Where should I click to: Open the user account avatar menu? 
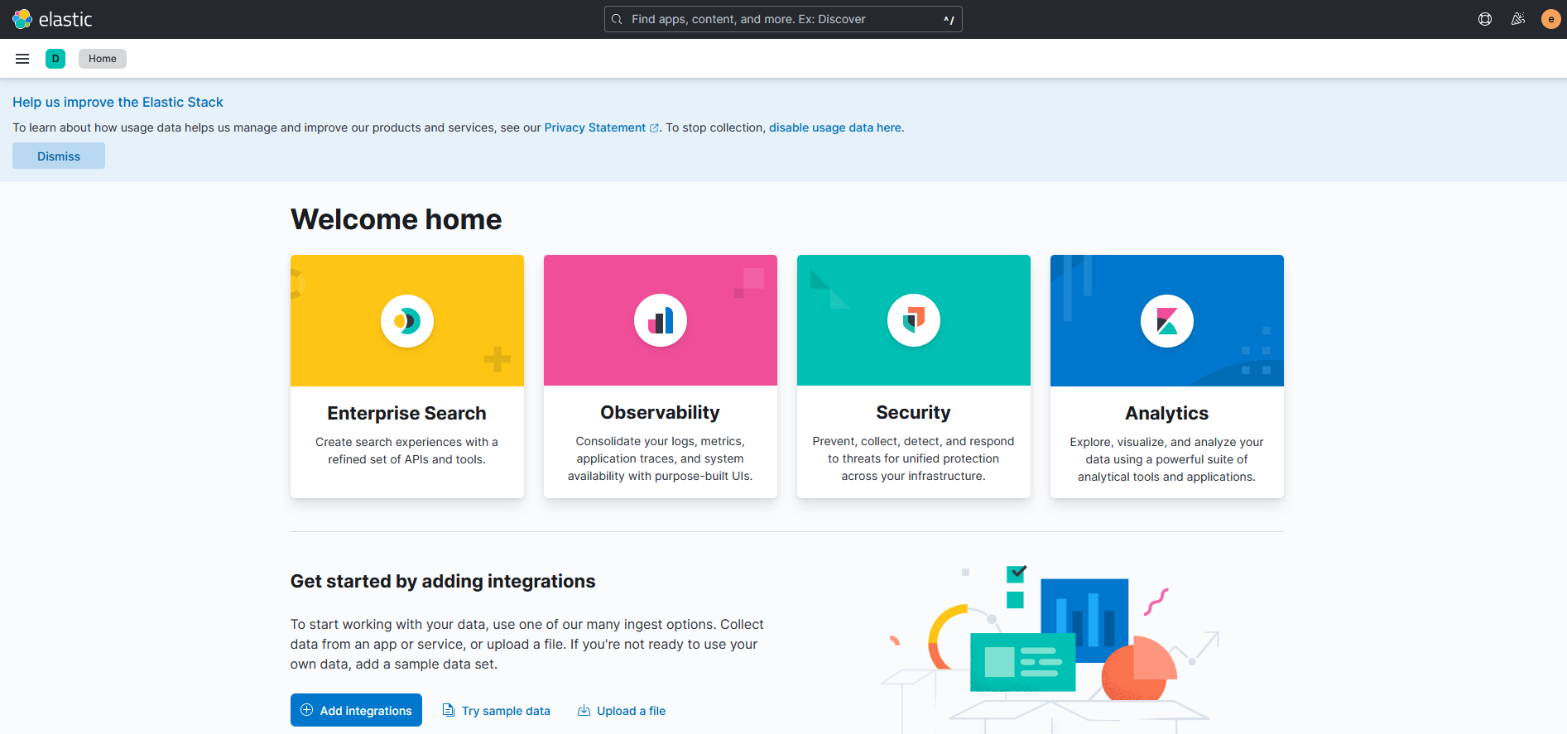1551,19
